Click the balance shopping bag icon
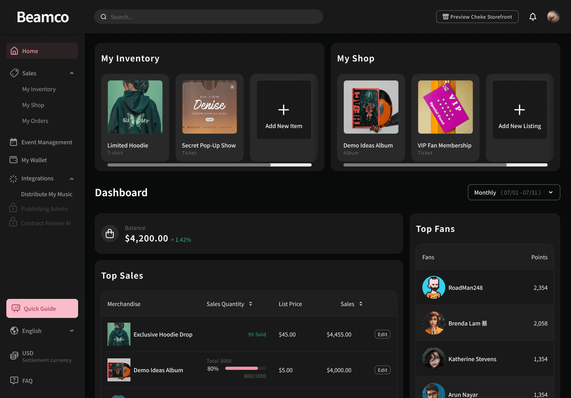 coord(110,233)
